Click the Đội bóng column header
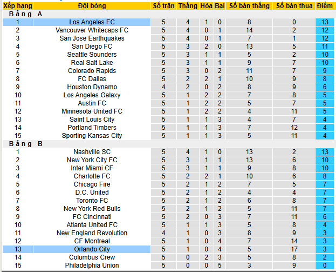The width and height of the screenshot is (336, 272). point(92,6)
